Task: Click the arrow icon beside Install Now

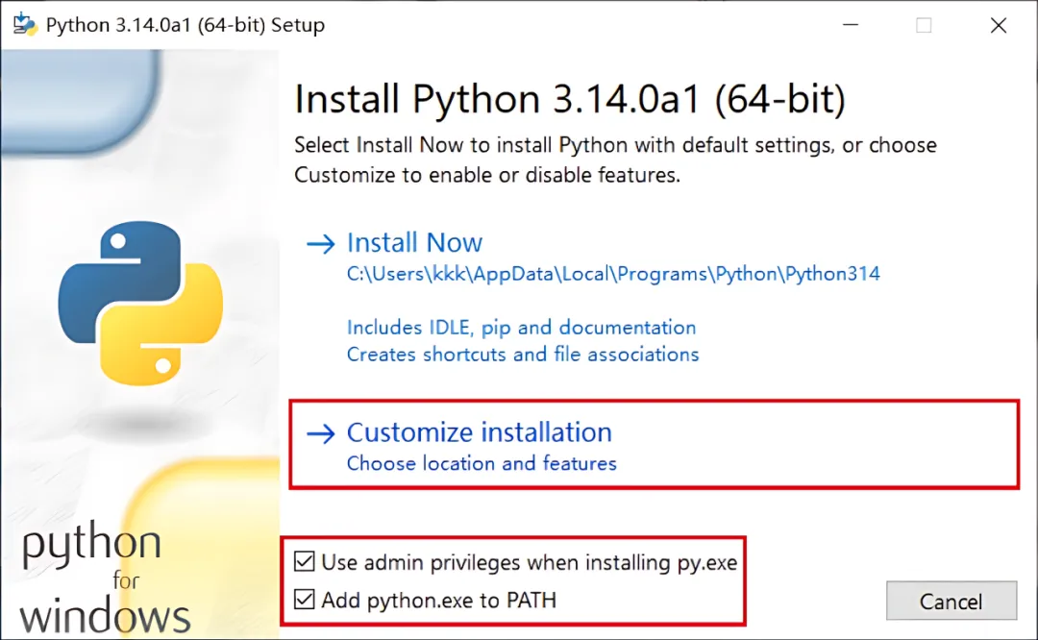Action: [x=321, y=244]
